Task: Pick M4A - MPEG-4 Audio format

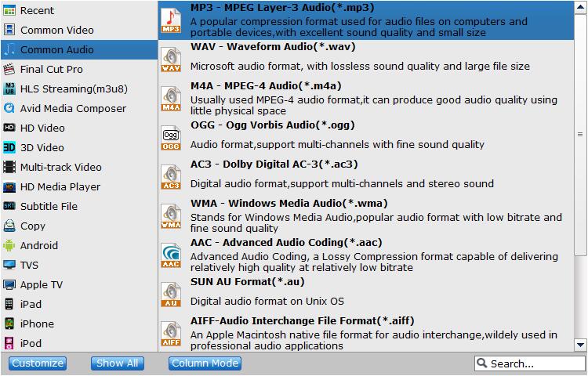Action: [x=366, y=99]
